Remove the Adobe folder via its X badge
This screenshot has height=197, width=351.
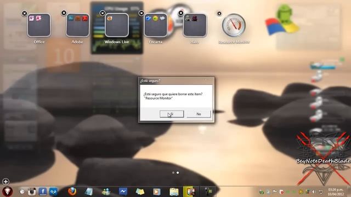coord(64,13)
